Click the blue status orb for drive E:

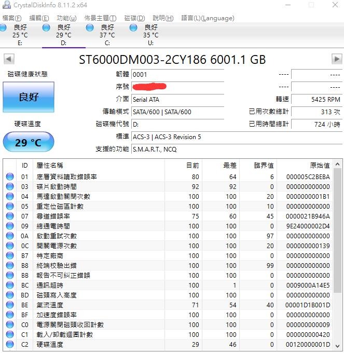click(3, 28)
